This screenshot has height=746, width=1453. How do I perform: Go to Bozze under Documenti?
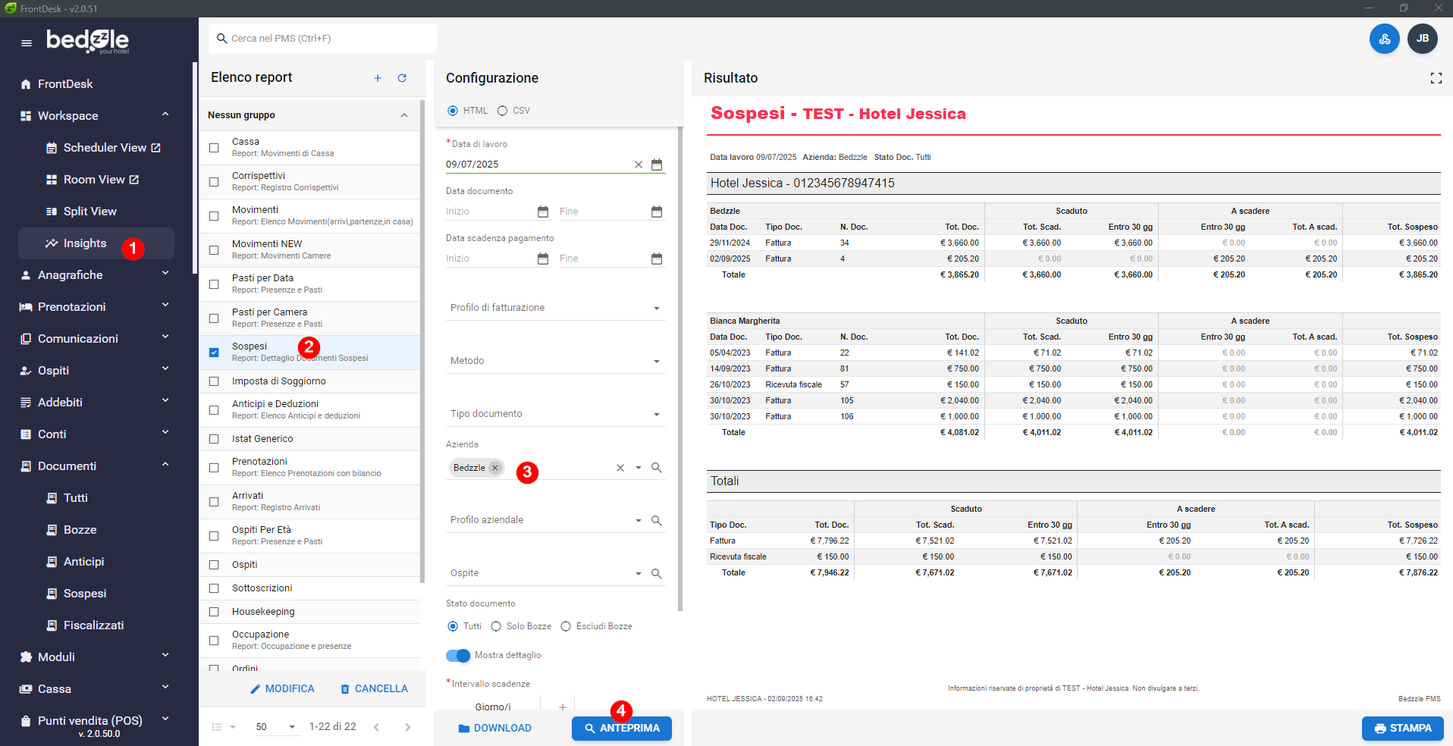pos(80,530)
